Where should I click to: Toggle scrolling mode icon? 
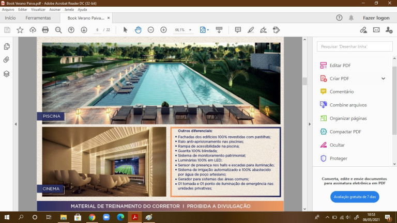point(219,30)
